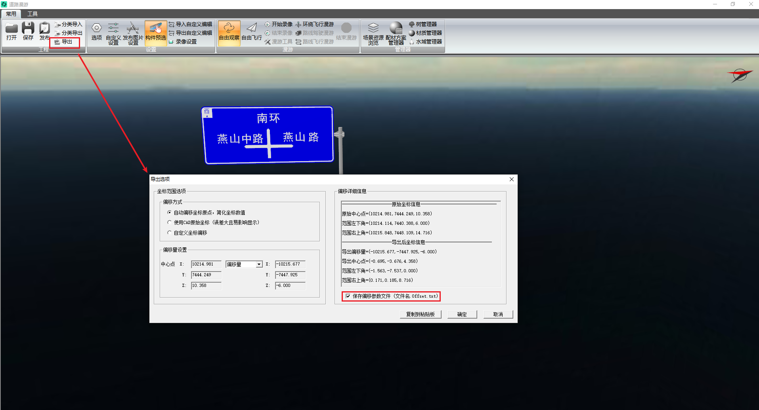
Task: Select 自动偏移坐标原点 radio option
Action: 170,213
